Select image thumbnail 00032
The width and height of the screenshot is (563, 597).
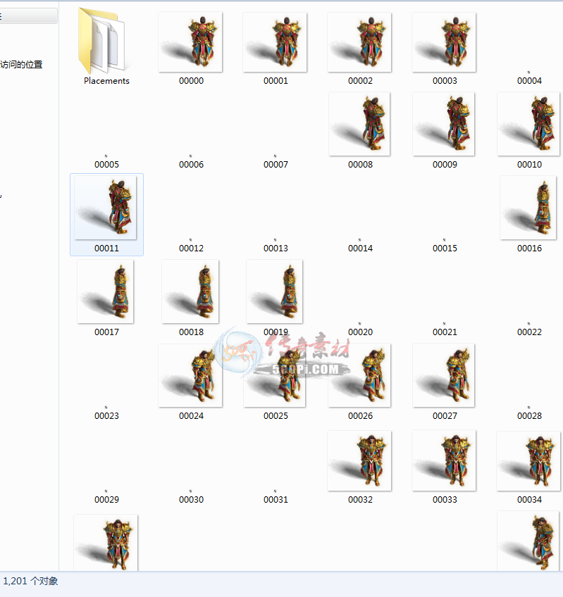pos(359,460)
